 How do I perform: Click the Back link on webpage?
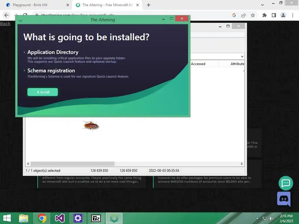(x=5, y=24)
